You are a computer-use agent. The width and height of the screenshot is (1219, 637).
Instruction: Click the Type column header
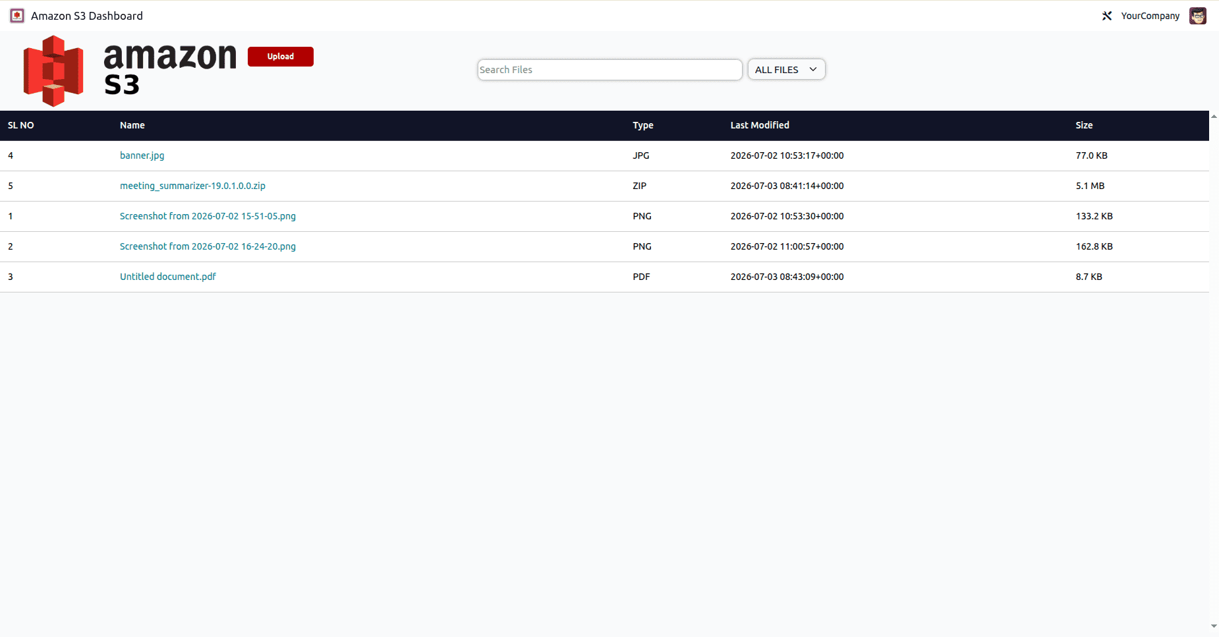[x=643, y=125]
